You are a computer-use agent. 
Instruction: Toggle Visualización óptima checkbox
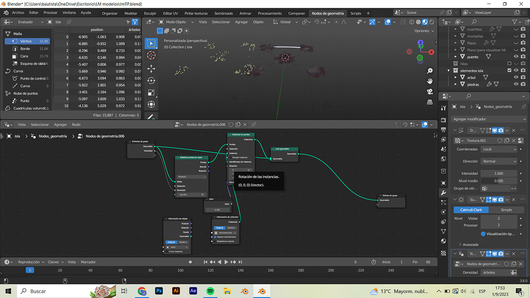483,234
